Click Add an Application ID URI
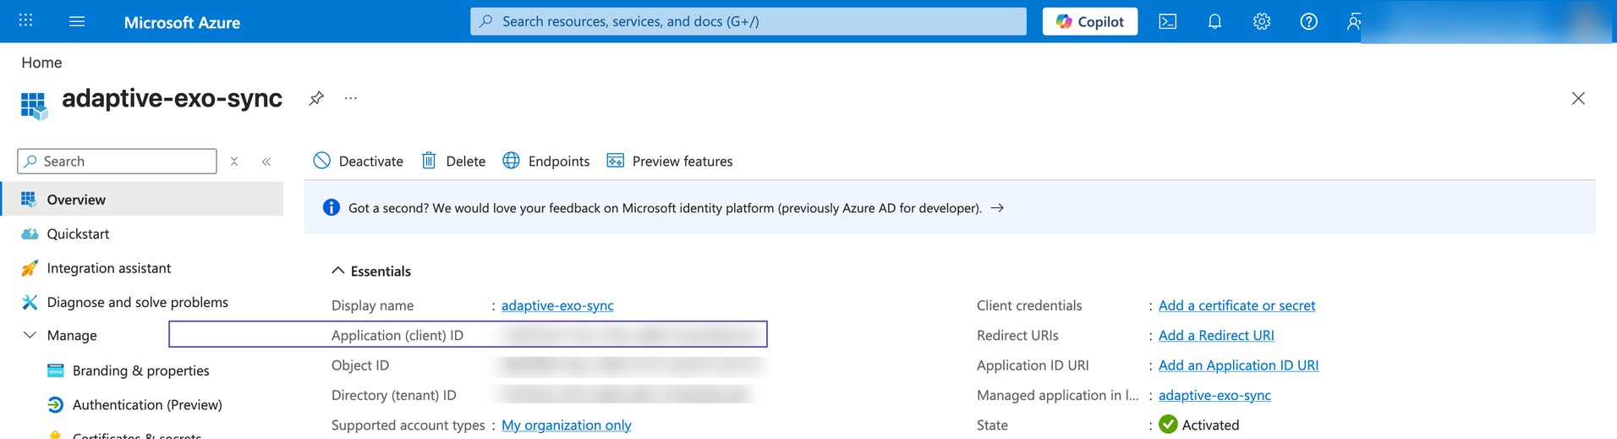Image resolution: width=1617 pixels, height=439 pixels. click(x=1238, y=365)
